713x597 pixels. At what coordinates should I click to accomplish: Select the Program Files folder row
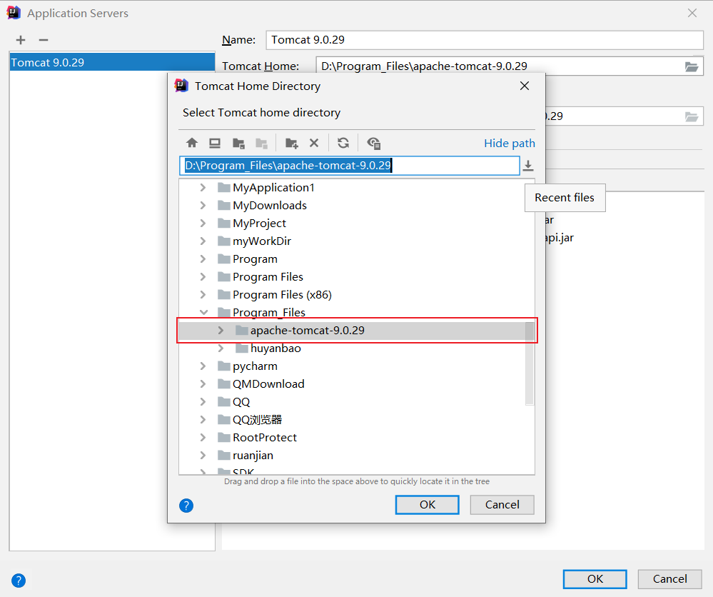(357, 276)
